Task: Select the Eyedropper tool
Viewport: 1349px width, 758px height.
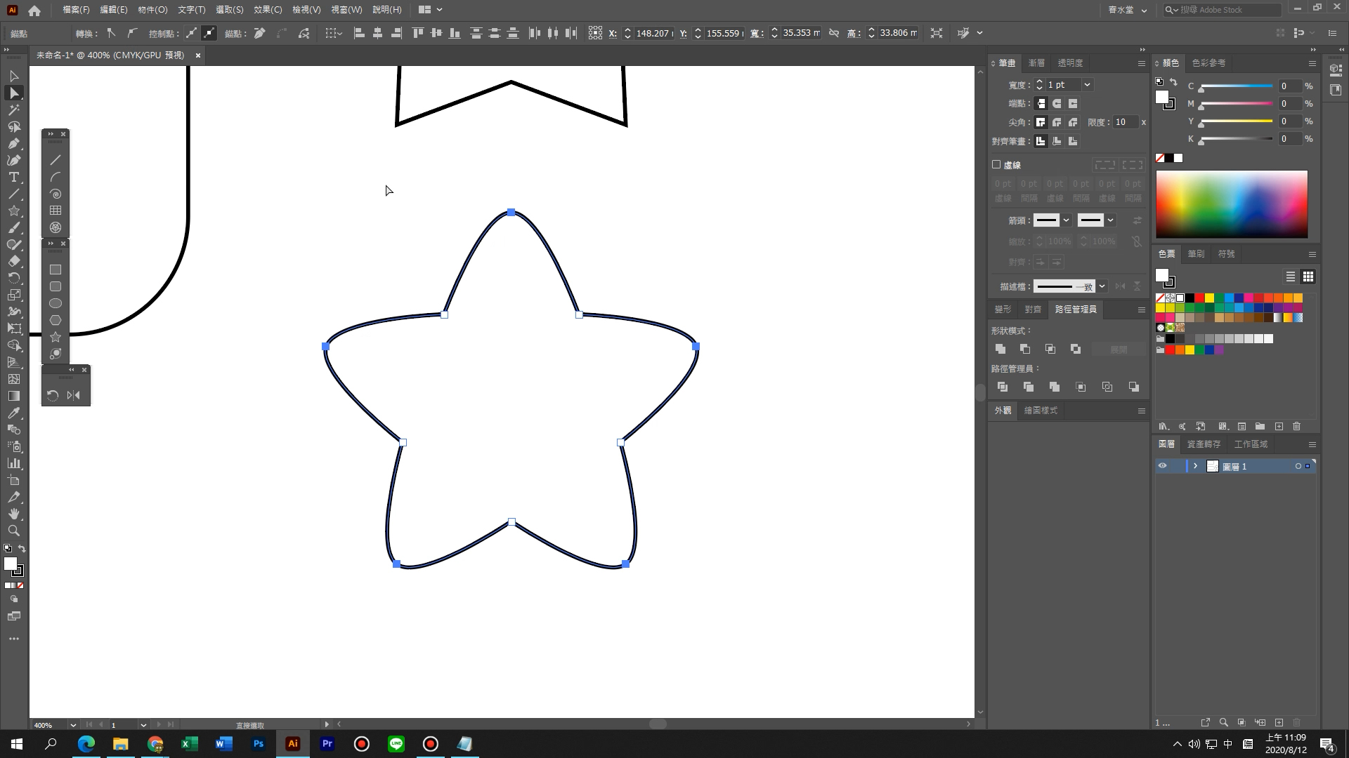Action: pyautogui.click(x=13, y=413)
